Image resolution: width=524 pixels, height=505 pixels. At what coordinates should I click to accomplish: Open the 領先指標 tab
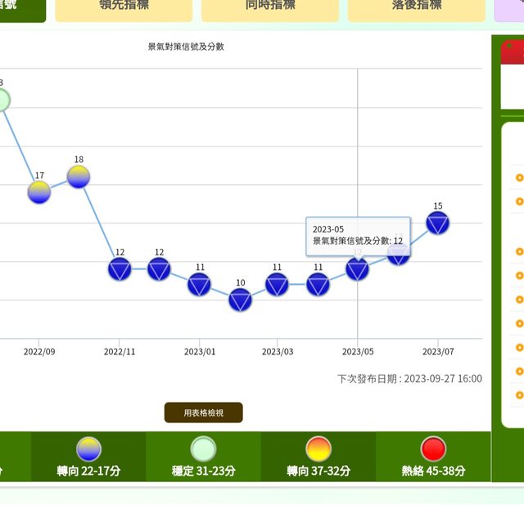124,7
